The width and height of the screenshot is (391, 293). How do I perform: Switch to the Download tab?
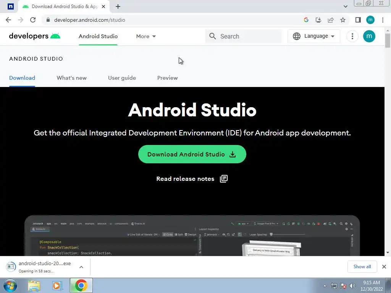(x=22, y=78)
